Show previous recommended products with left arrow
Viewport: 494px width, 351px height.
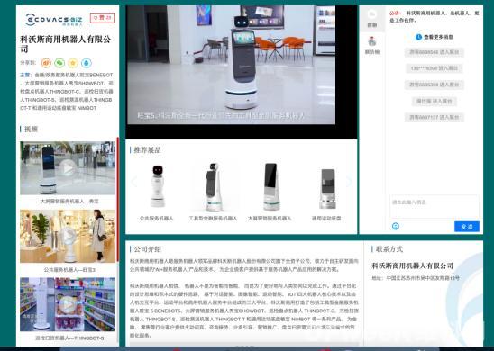click(134, 182)
